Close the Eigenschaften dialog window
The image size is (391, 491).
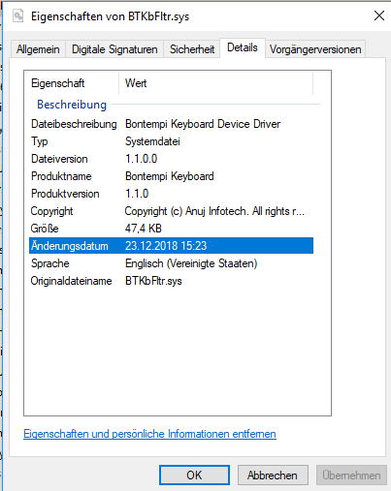tap(379, 15)
